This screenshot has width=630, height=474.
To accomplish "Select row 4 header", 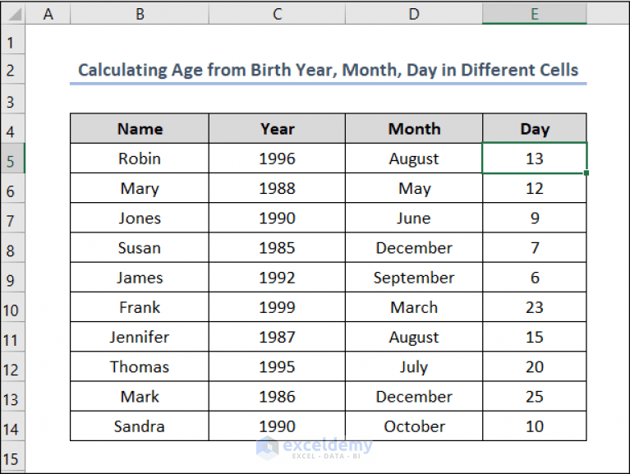I will click(12, 129).
